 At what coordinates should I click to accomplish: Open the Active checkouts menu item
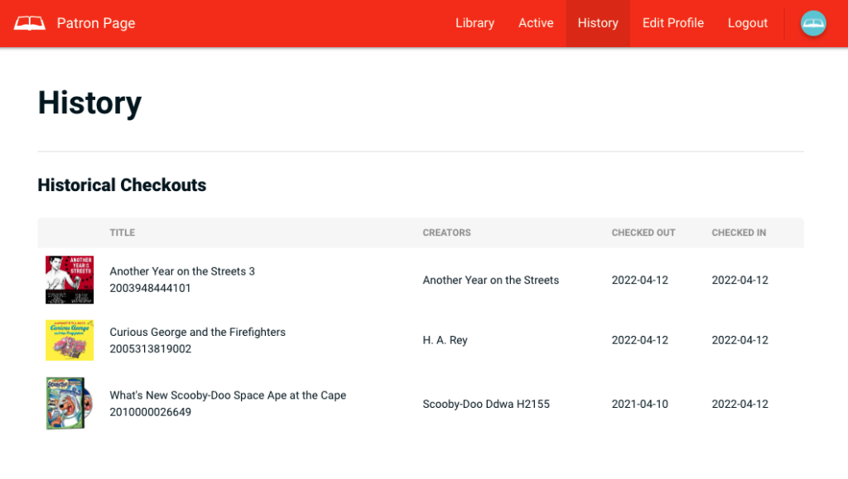coord(536,23)
